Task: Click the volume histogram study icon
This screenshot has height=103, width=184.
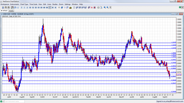Action: pyautogui.click(x=70, y=7)
